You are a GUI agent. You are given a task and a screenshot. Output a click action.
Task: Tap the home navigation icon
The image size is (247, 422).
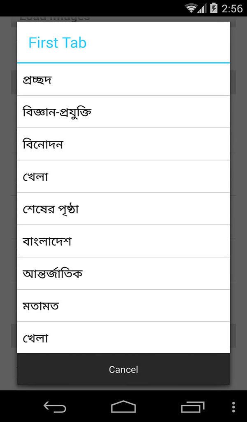tap(123, 407)
